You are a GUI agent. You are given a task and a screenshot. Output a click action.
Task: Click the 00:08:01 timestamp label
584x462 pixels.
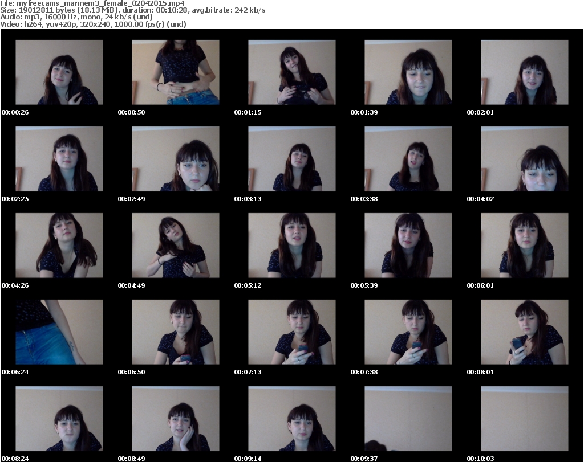point(480,372)
